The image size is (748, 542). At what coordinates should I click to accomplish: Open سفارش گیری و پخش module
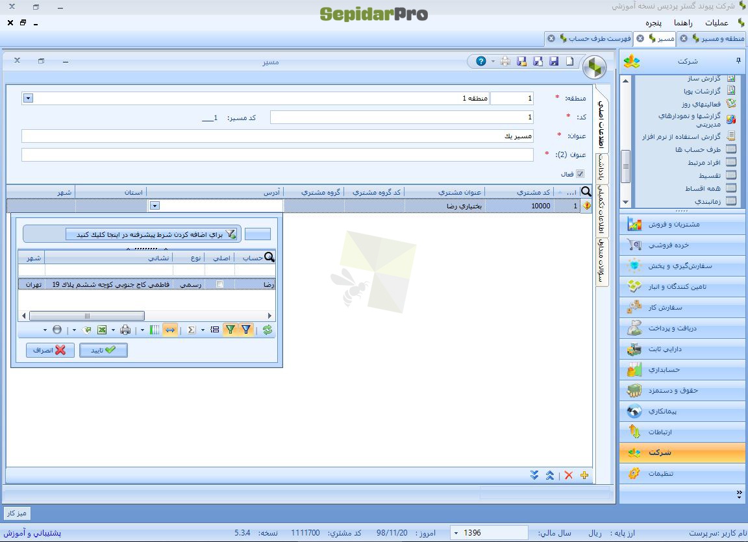pyautogui.click(x=682, y=265)
